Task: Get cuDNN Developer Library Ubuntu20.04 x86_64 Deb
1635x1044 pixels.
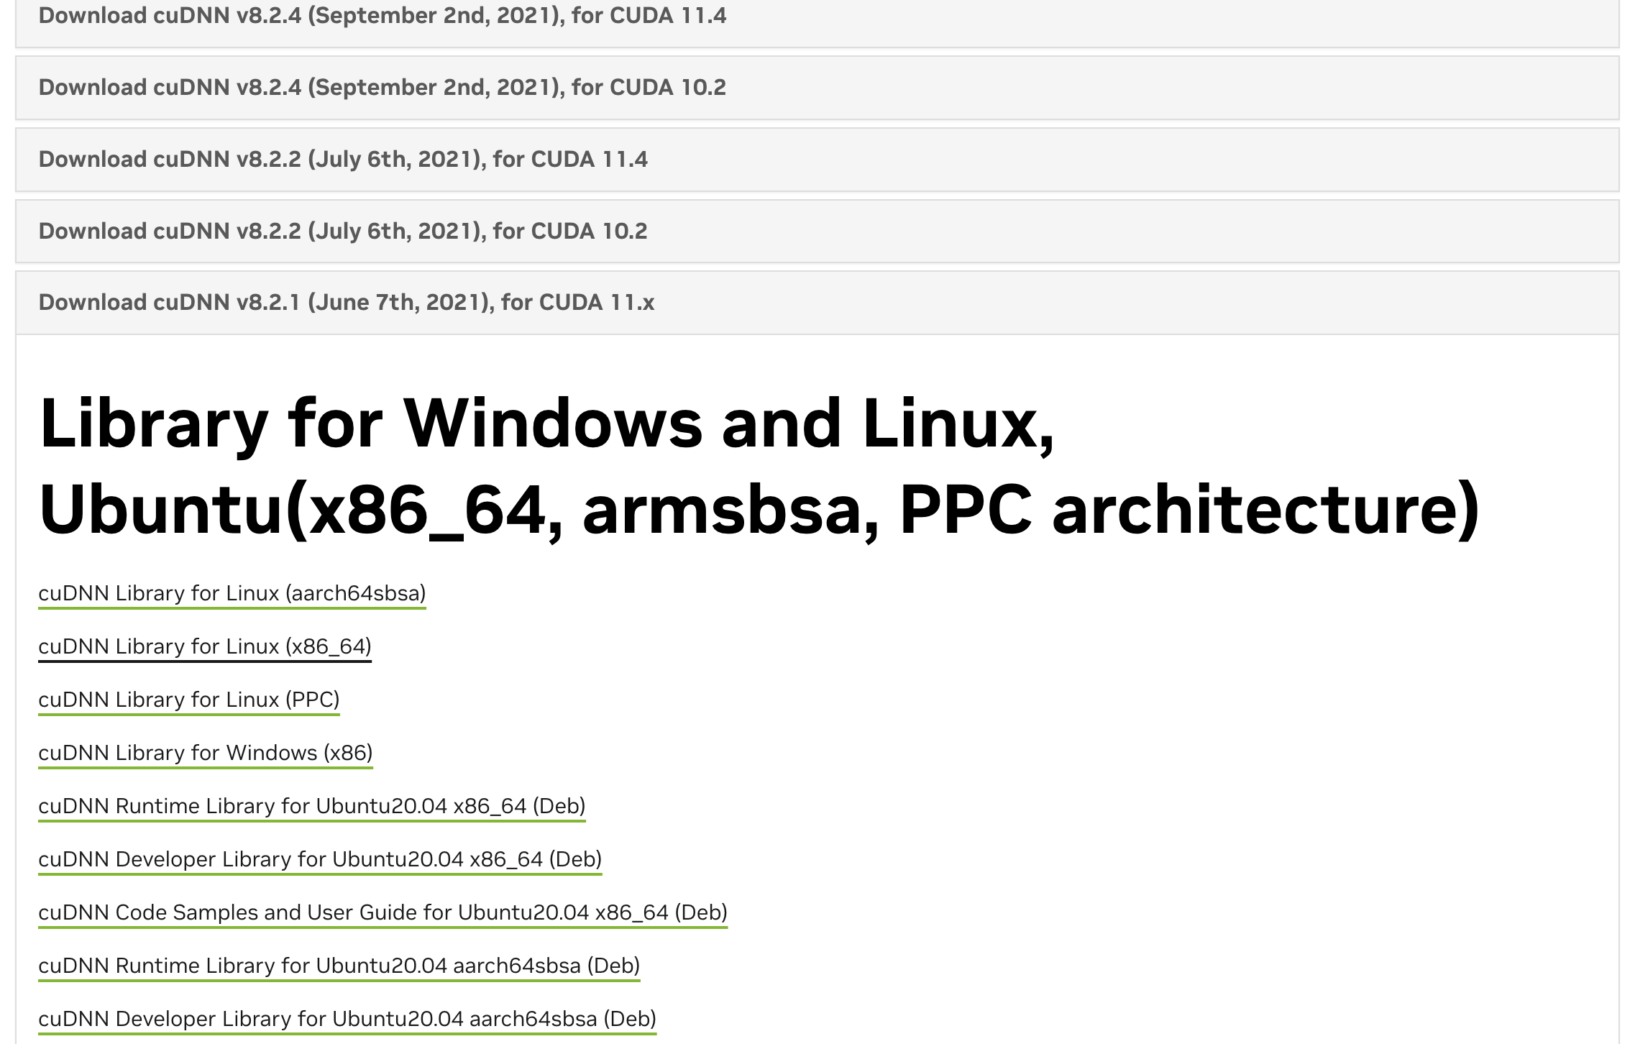Action: click(x=320, y=860)
